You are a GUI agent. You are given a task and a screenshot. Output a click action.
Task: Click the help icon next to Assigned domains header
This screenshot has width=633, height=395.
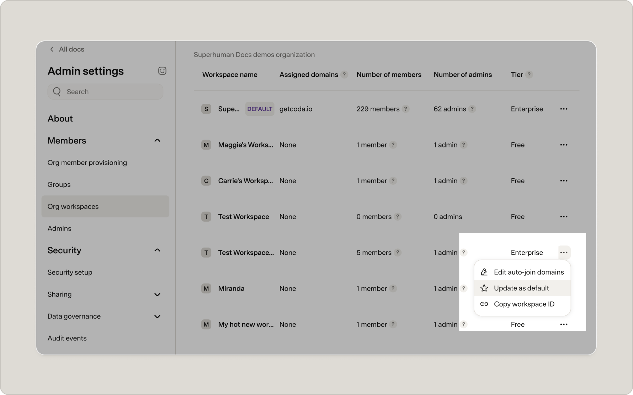(x=344, y=75)
